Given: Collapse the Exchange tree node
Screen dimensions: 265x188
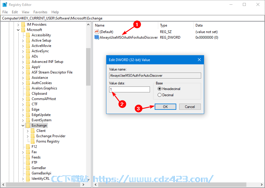Looking at the screenshot, I should tap(23, 126).
